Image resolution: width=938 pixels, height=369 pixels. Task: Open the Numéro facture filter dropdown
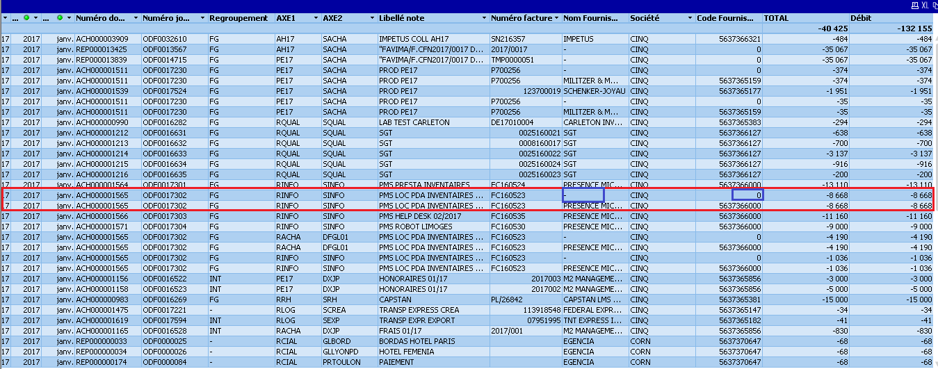[x=557, y=17]
